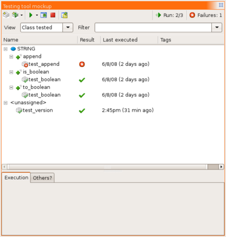Click the blue STRING class icon

point(13,49)
